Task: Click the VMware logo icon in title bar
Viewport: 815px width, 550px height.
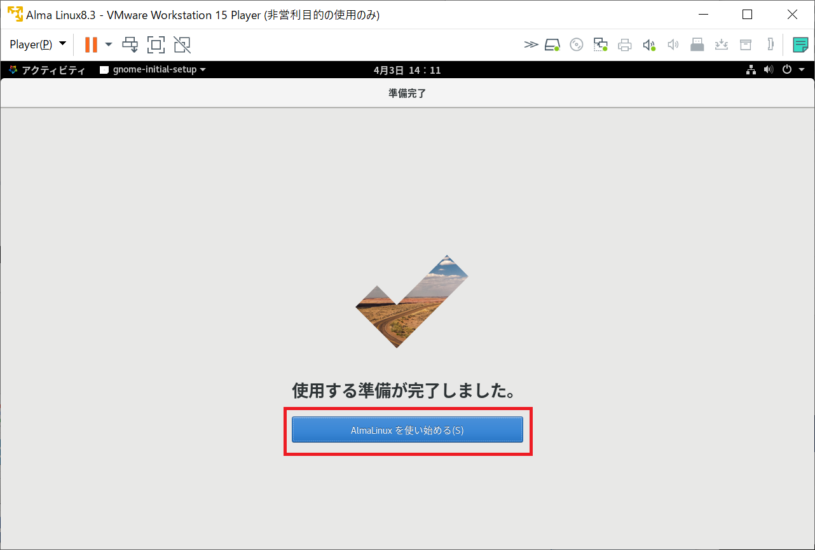Action: tap(15, 14)
